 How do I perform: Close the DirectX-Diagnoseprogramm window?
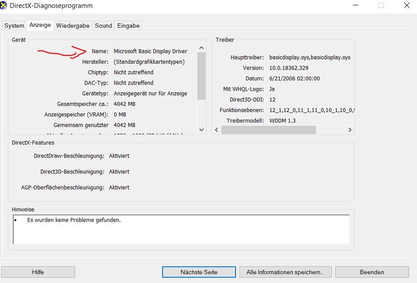(406, 6)
